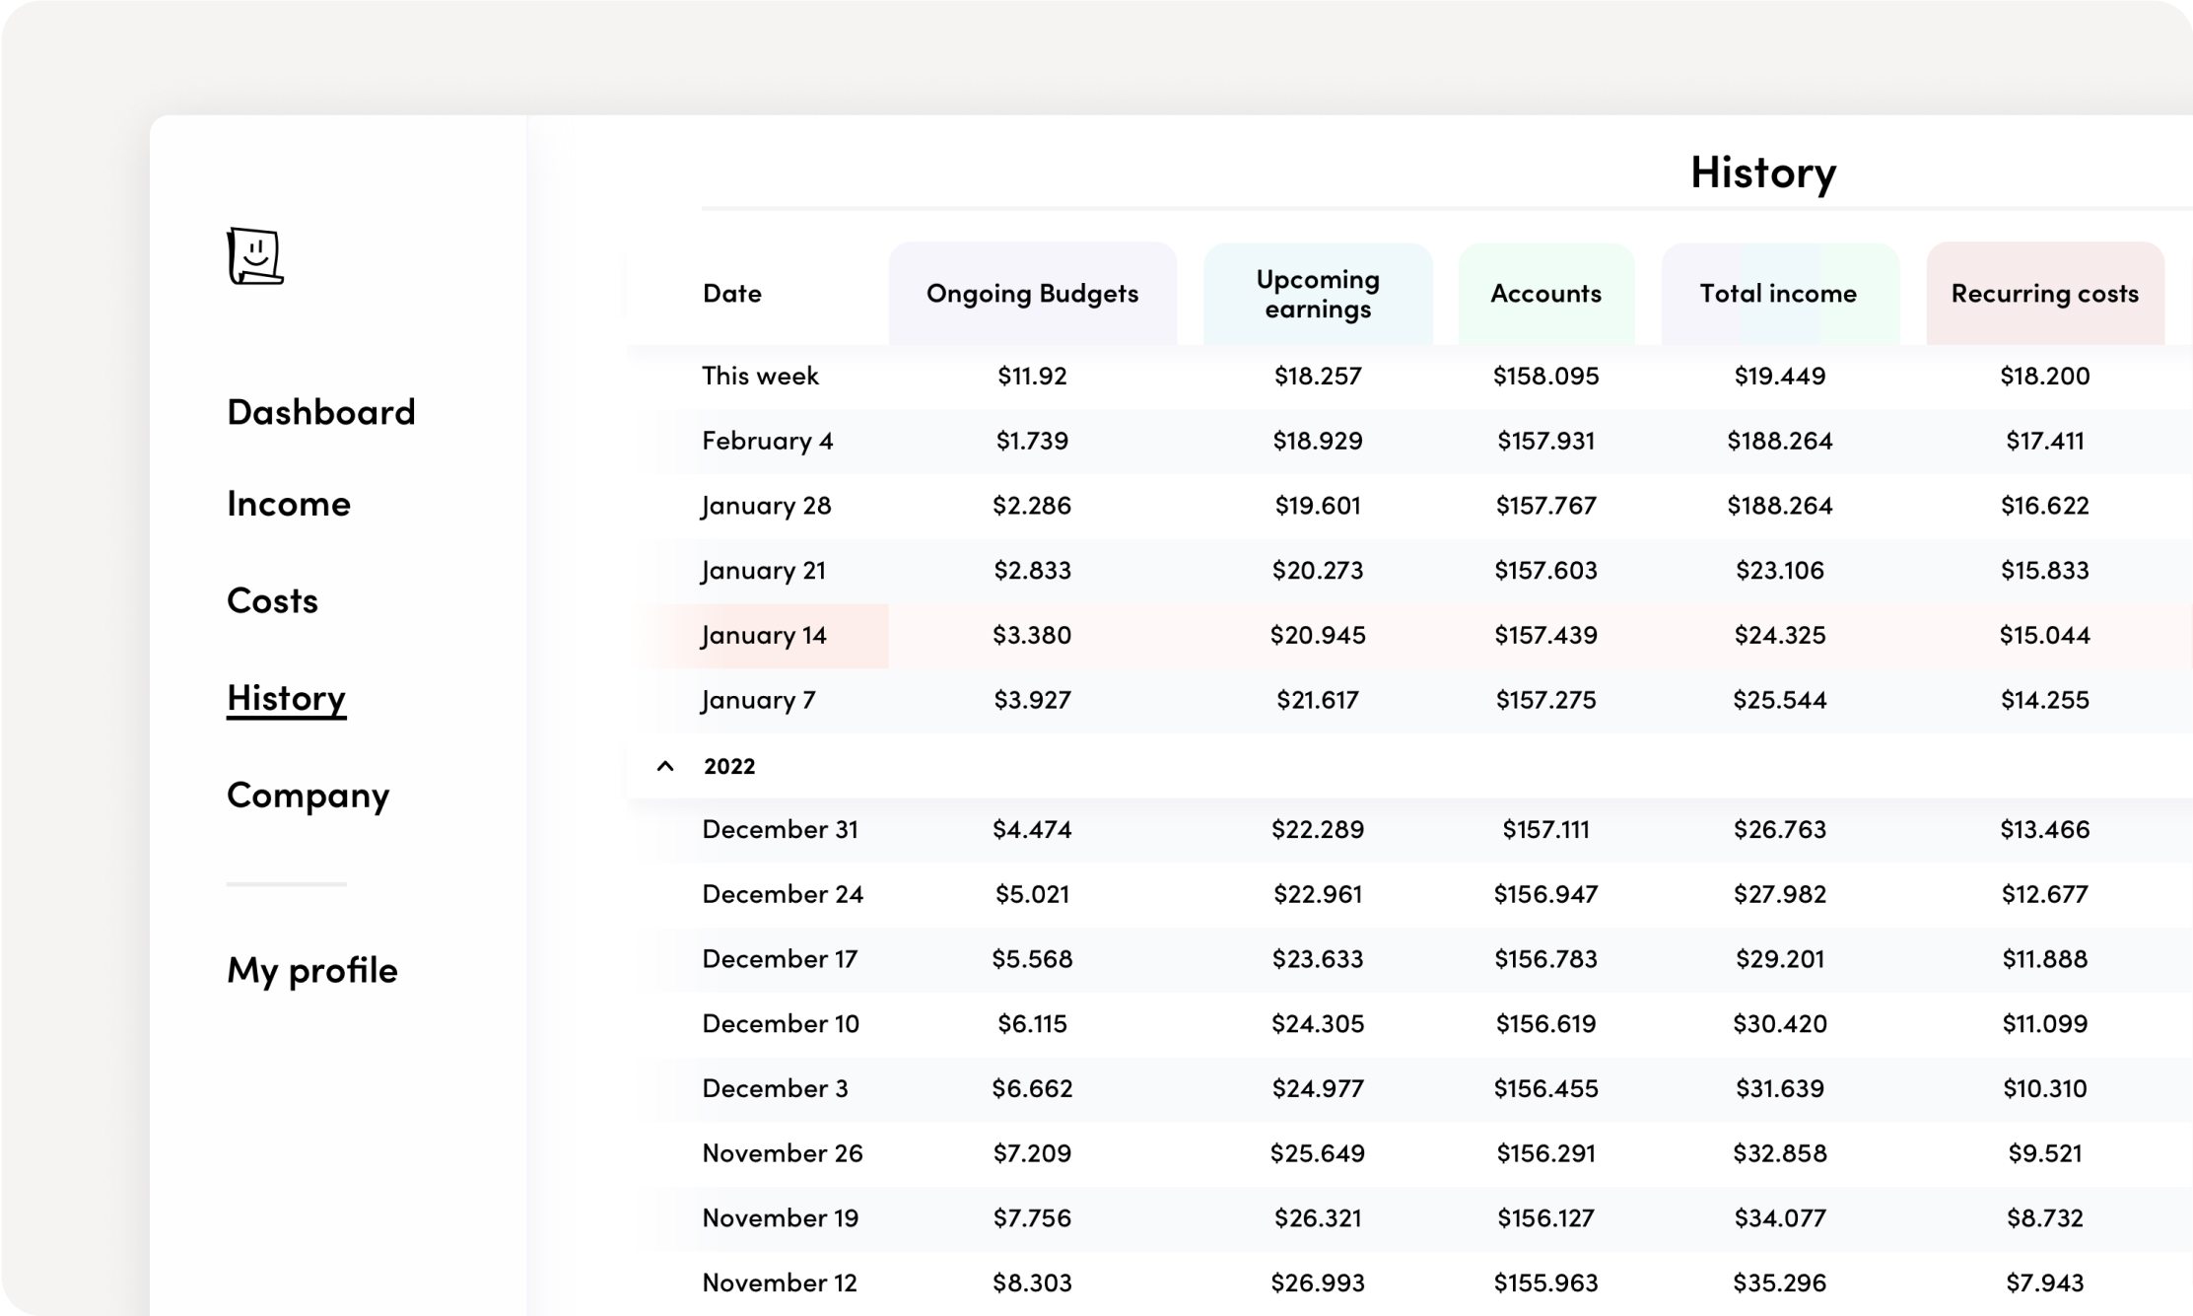Click the $12.677 recurring costs value
The width and height of the screenshot is (2193, 1316).
tap(2045, 894)
